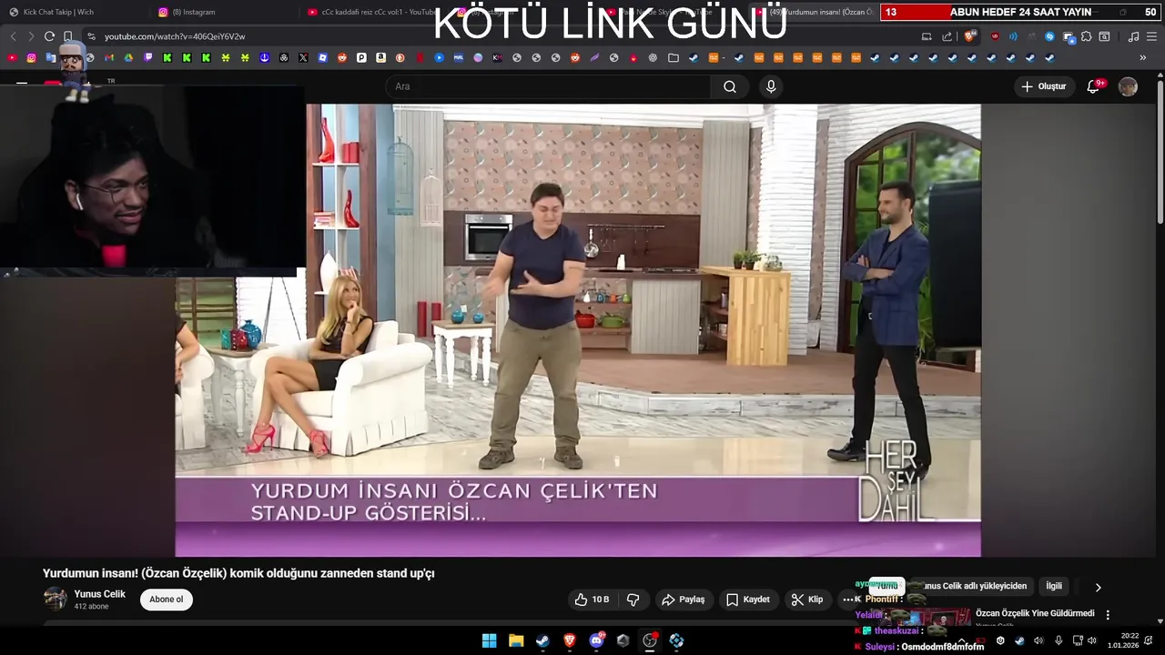The width and height of the screenshot is (1165, 655).
Task: Open the microphone tray icon
Action: coord(1058,640)
